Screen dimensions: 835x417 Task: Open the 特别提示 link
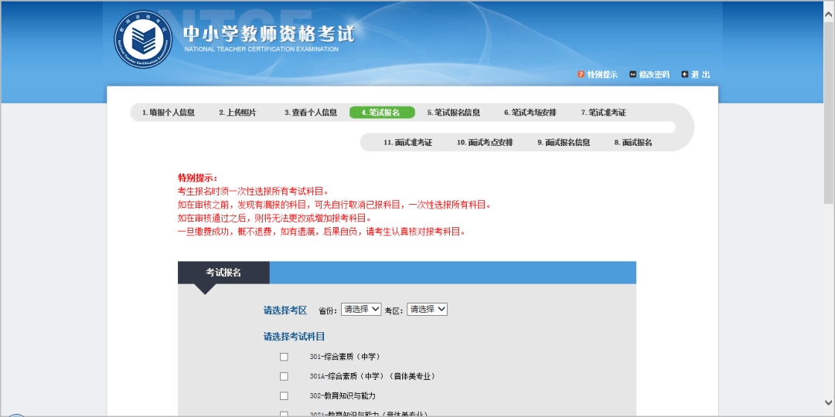[602, 74]
